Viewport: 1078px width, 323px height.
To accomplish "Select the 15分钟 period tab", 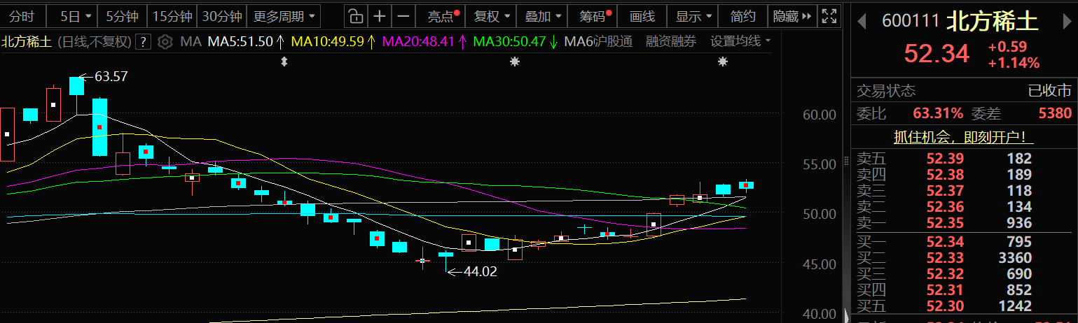I will 172,15.
